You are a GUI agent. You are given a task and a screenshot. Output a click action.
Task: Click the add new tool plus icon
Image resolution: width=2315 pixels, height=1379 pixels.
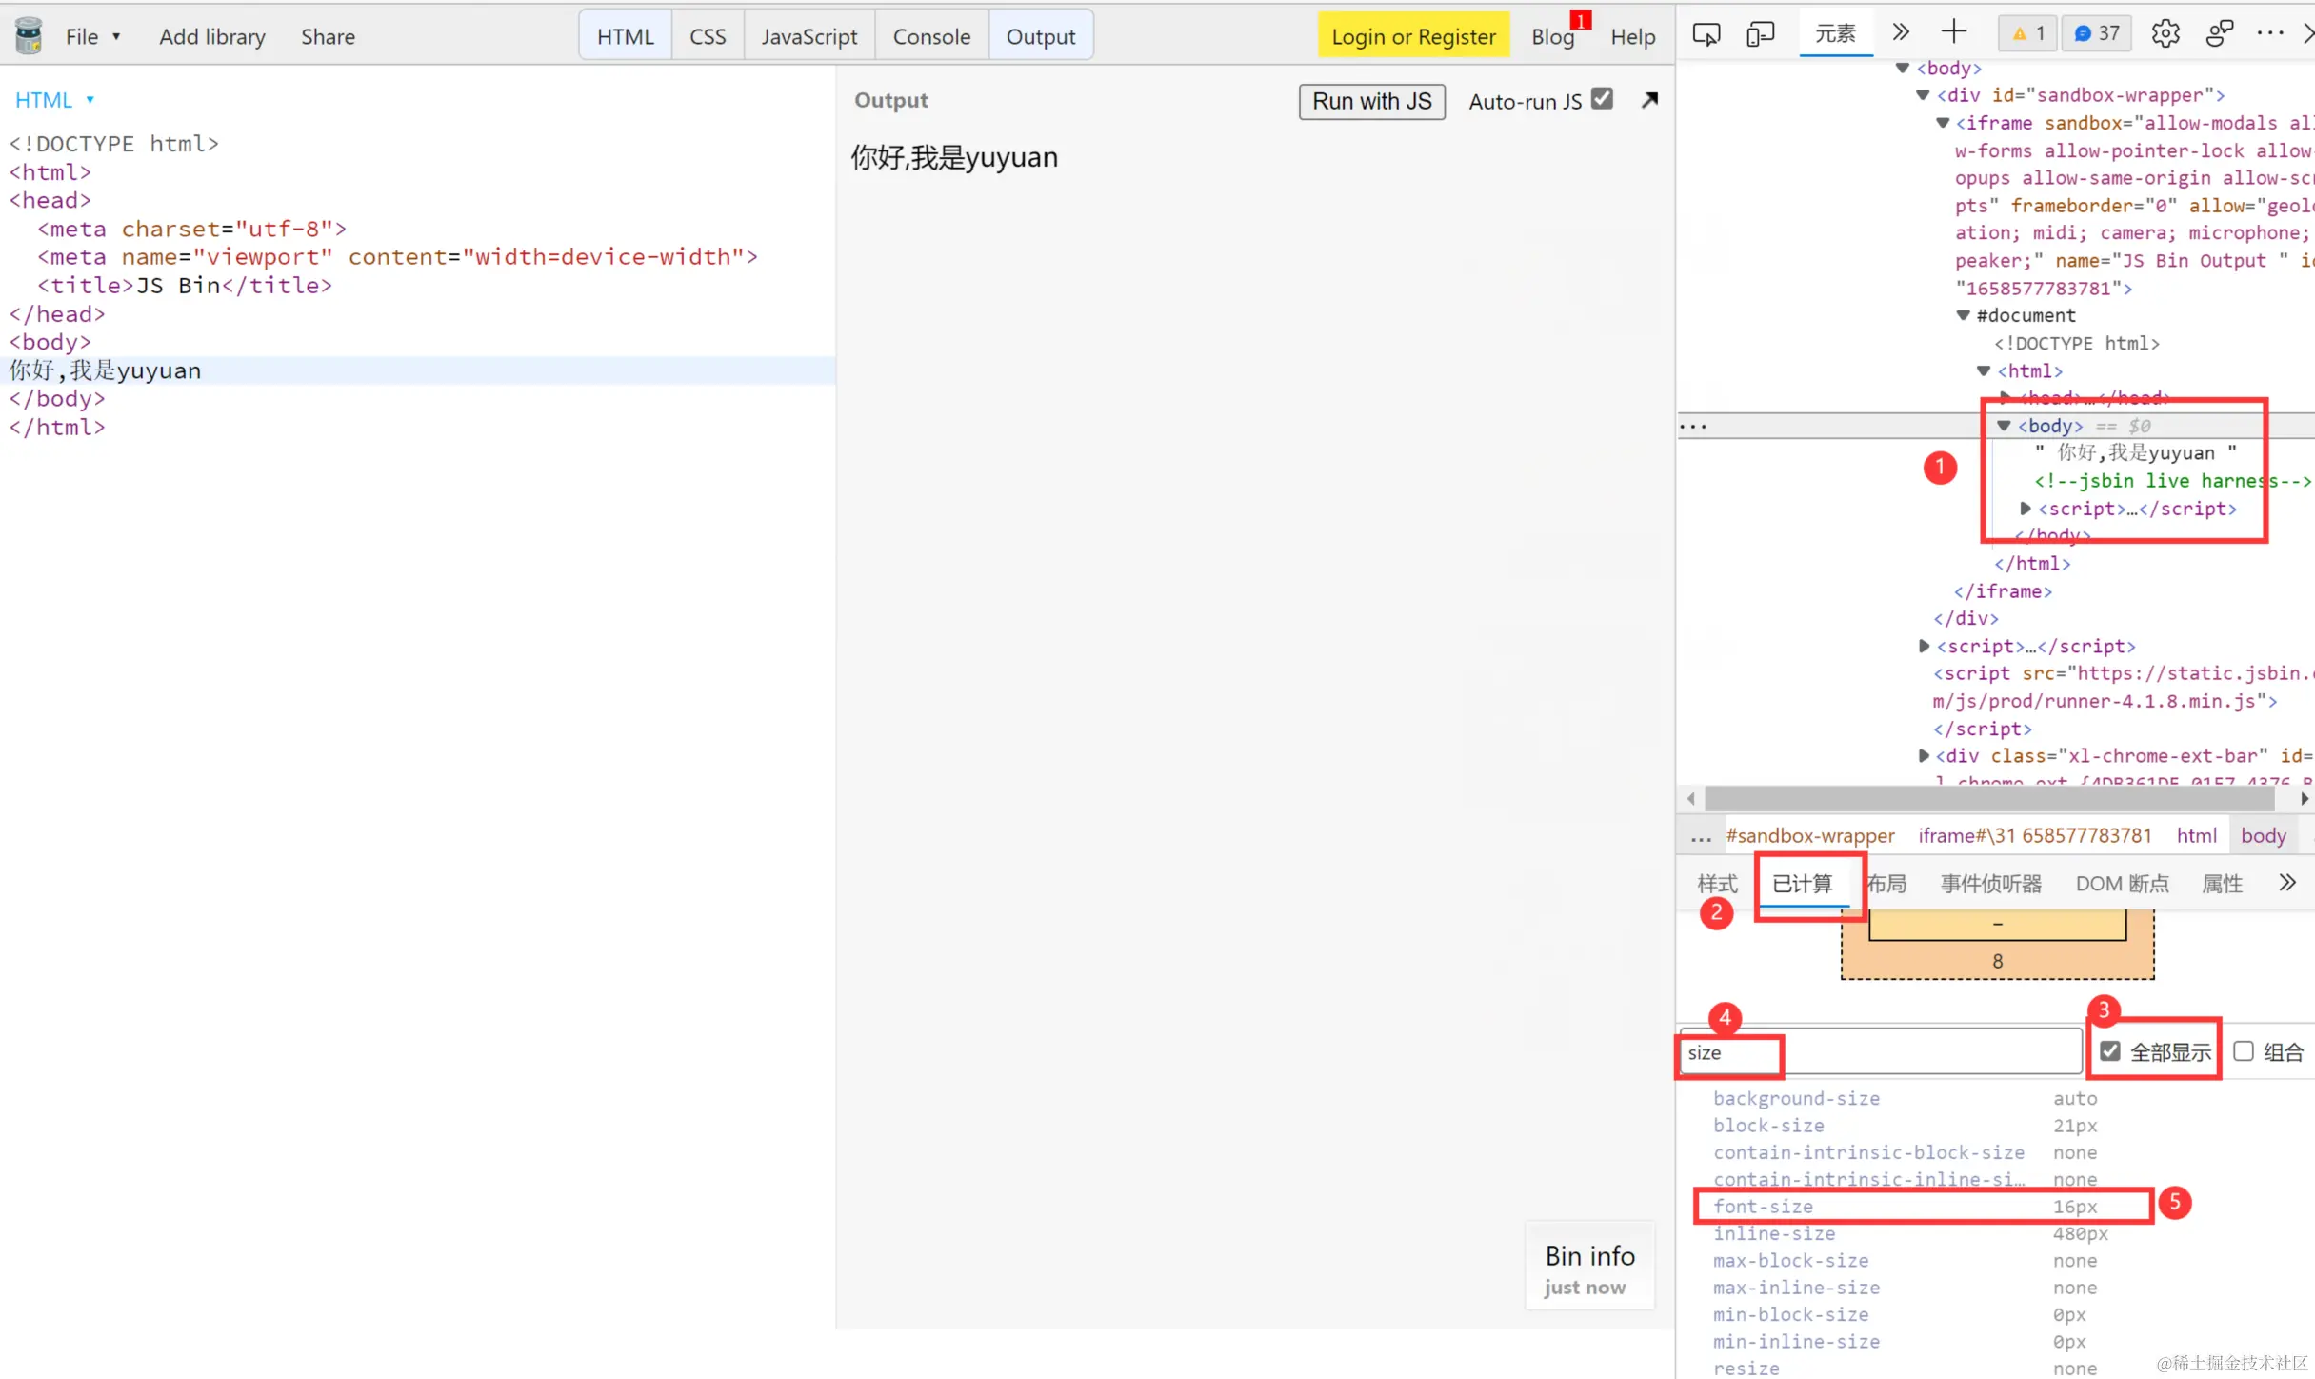(x=1953, y=32)
